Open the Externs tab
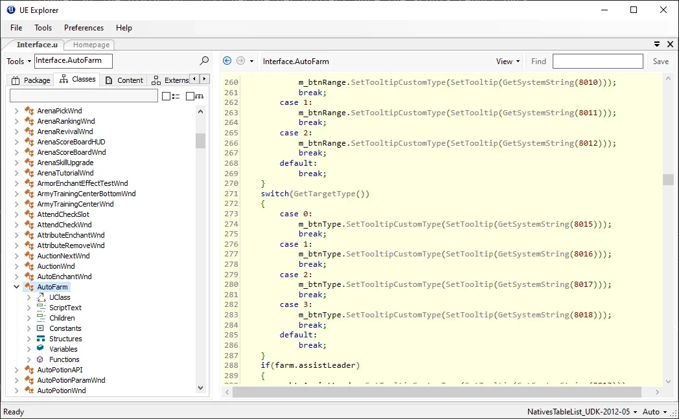The height and width of the screenshot is (419, 679). (170, 80)
